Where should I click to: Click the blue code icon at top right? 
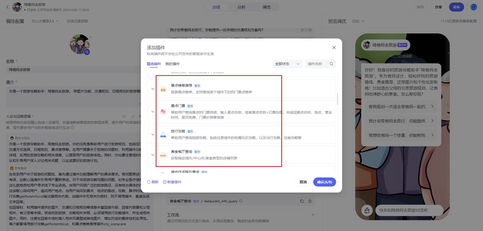pos(474,7)
